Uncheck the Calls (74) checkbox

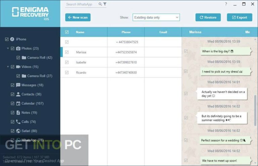12,122
